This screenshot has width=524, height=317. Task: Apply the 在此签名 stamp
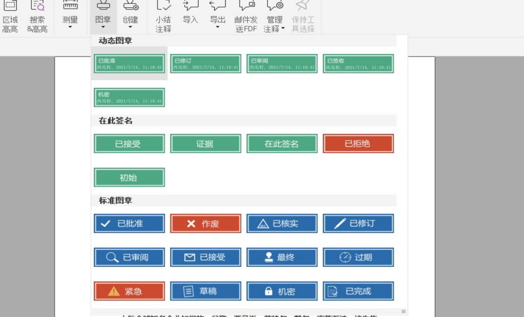click(x=282, y=143)
